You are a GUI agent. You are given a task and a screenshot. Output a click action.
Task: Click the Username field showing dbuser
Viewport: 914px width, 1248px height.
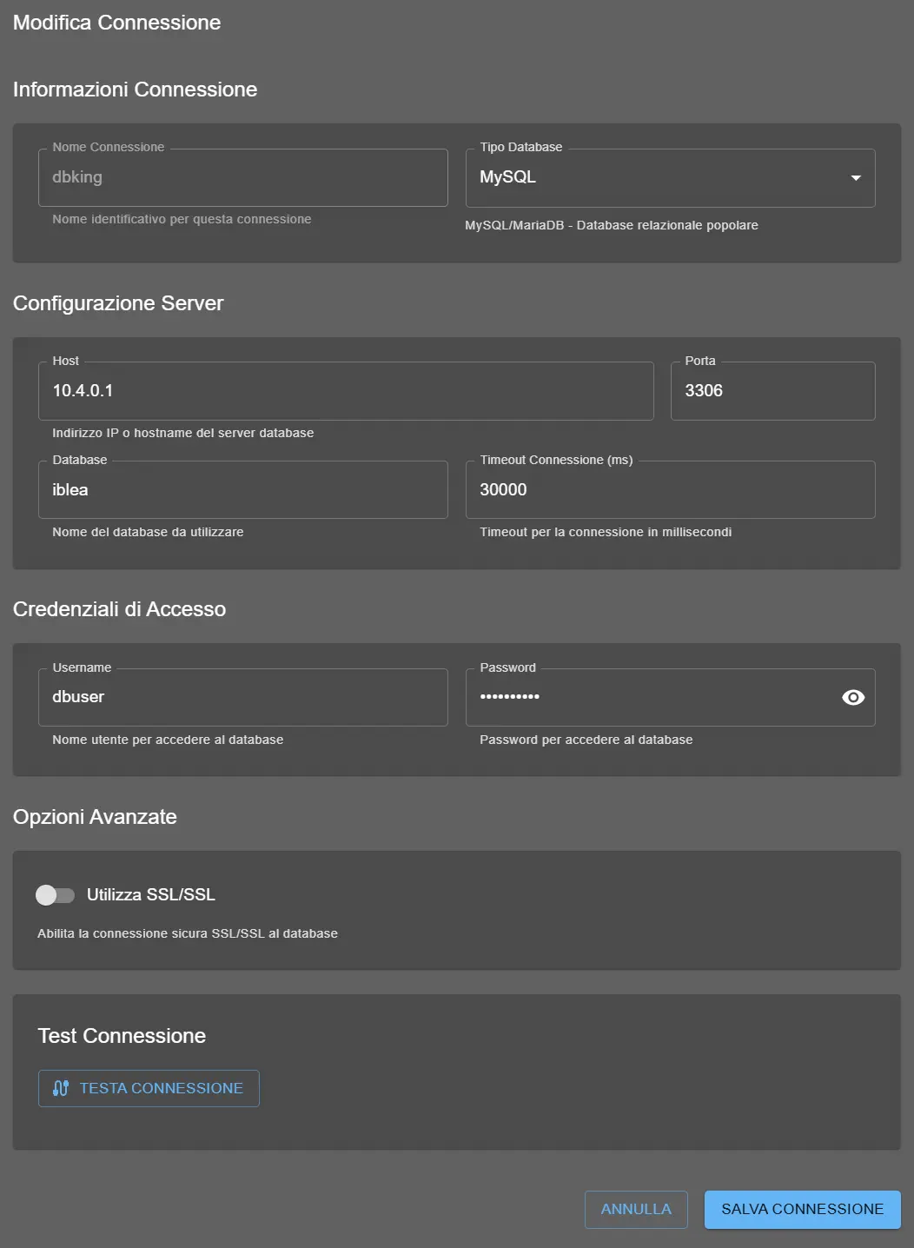(x=242, y=697)
